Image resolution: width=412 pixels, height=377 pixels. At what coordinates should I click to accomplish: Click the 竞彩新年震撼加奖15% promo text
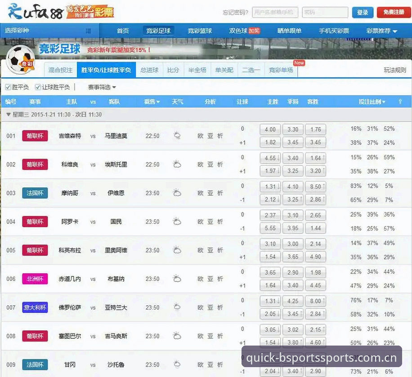(x=119, y=50)
